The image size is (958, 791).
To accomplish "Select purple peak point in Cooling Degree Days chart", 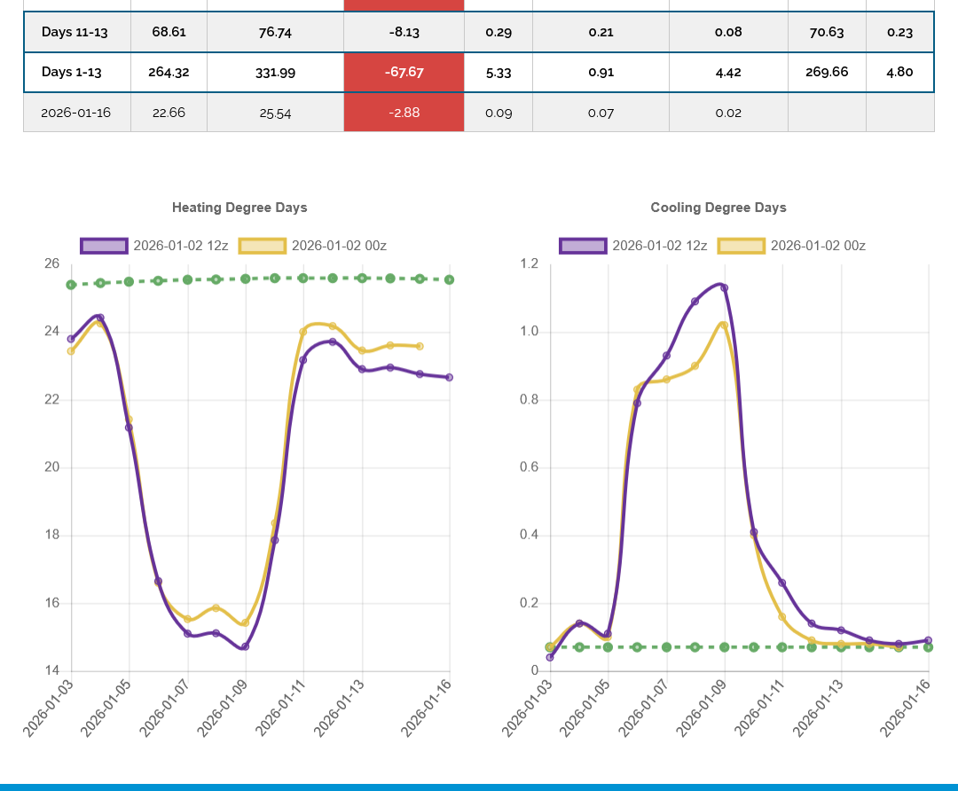I will (x=724, y=287).
